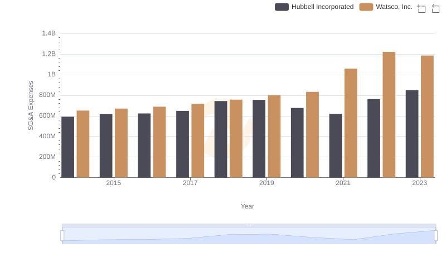Click the zoom reset restore icon

click(435, 8)
